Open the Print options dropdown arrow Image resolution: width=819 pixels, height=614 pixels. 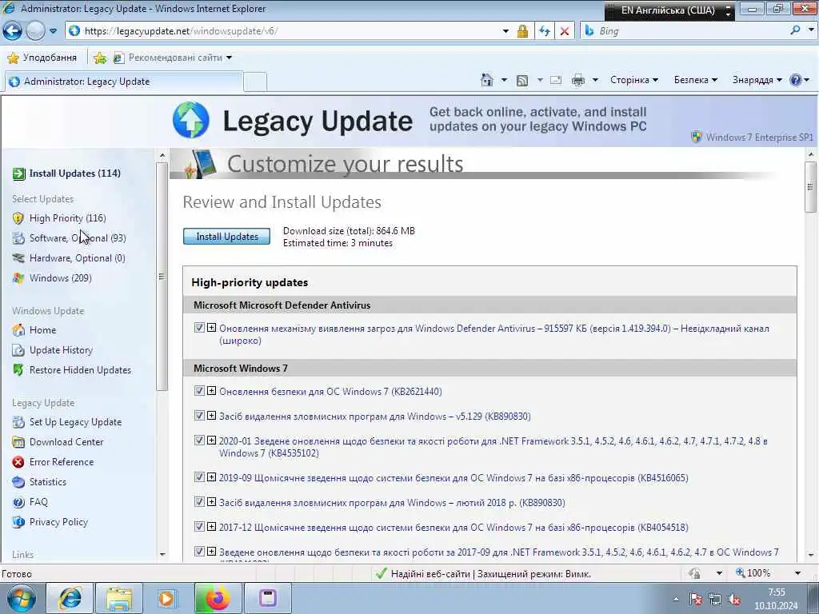point(595,80)
